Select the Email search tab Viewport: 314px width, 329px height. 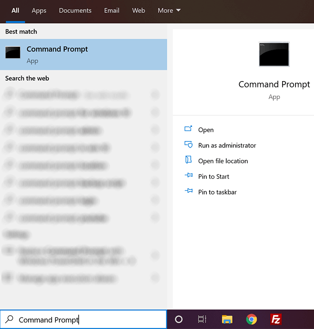coord(112,11)
